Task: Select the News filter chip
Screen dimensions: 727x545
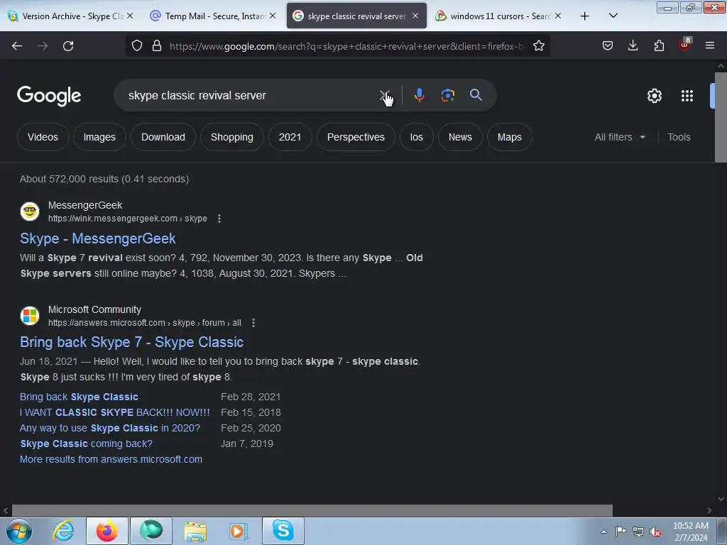Action: click(460, 137)
